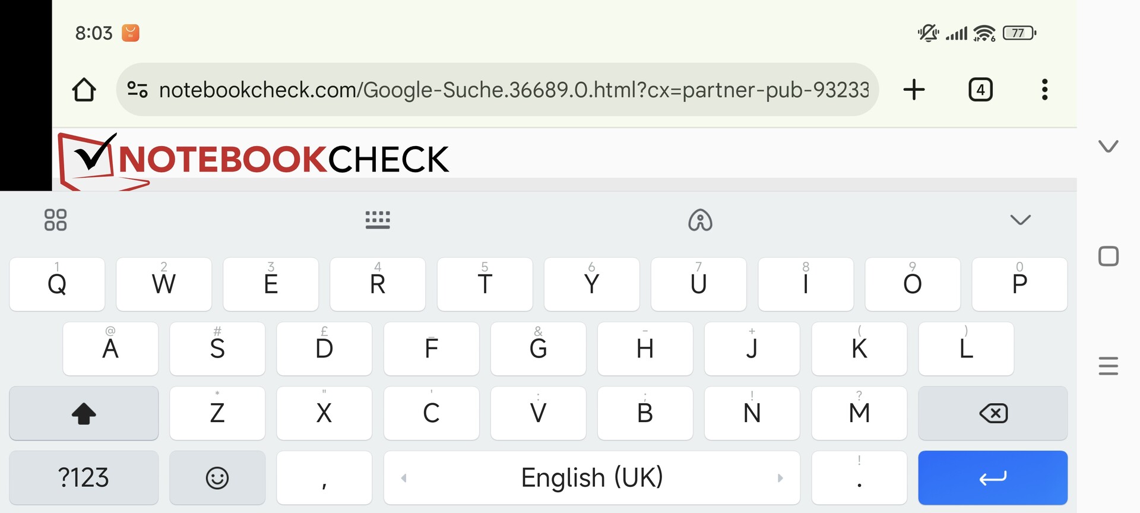Open a new tab with plus icon
The width and height of the screenshot is (1140, 513).
(914, 90)
